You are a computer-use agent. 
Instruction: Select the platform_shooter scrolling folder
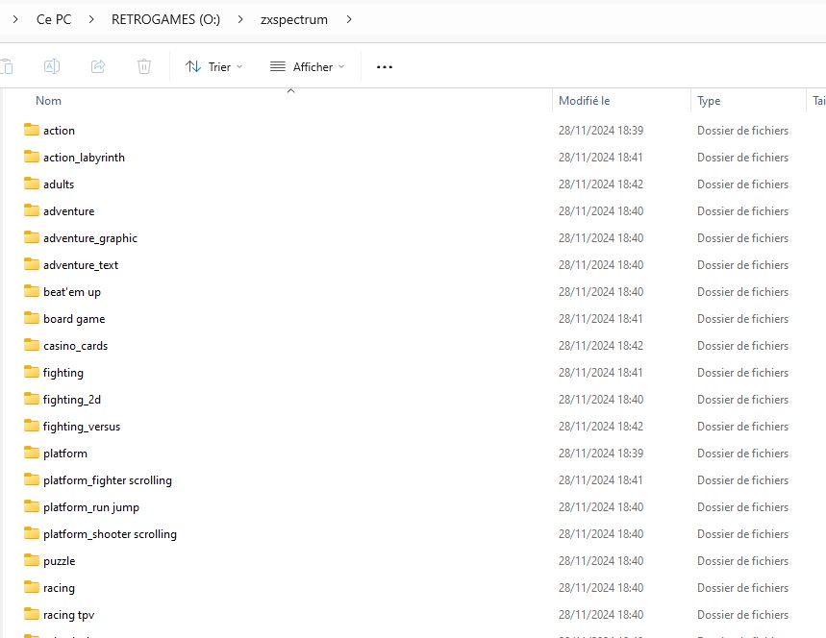(110, 533)
